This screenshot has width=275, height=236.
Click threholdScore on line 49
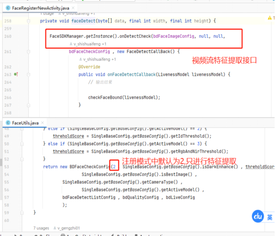(x=68, y=136)
